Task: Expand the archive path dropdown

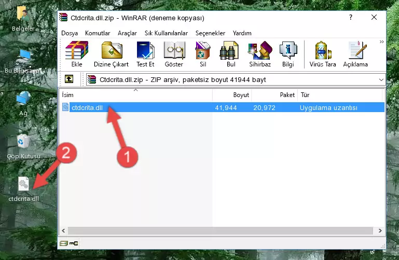Action: tap(381, 79)
